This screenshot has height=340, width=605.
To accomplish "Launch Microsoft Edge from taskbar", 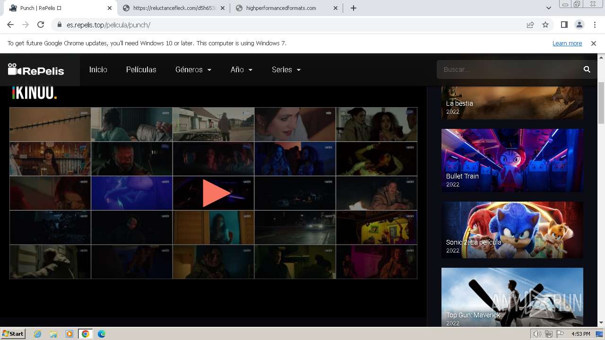I will (101, 334).
